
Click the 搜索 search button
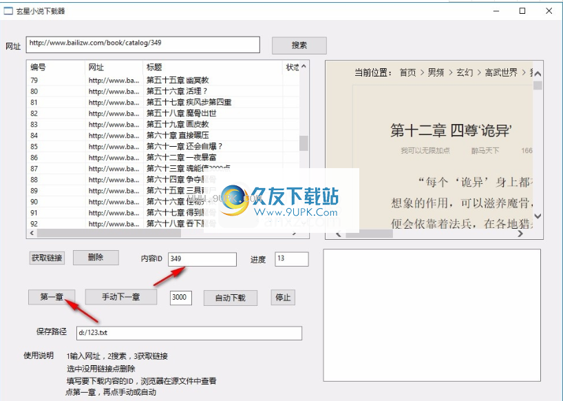point(299,45)
